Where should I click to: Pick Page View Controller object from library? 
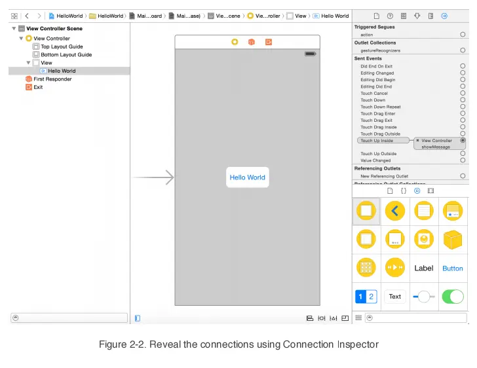point(395,240)
